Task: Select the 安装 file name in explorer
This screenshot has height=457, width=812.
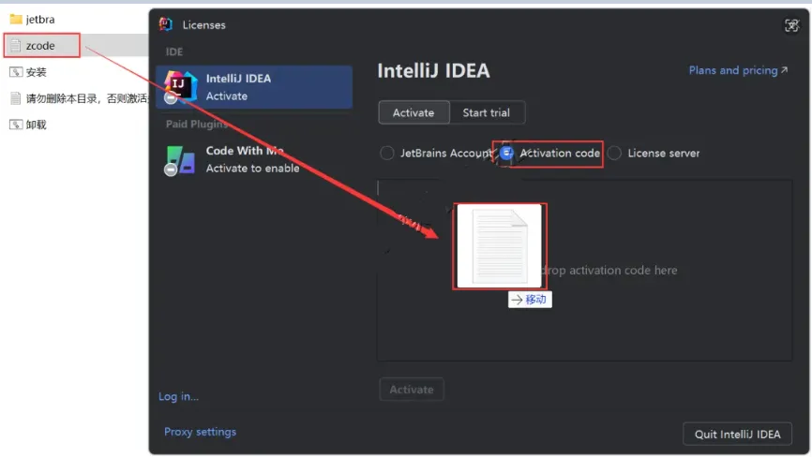Action: [x=37, y=72]
